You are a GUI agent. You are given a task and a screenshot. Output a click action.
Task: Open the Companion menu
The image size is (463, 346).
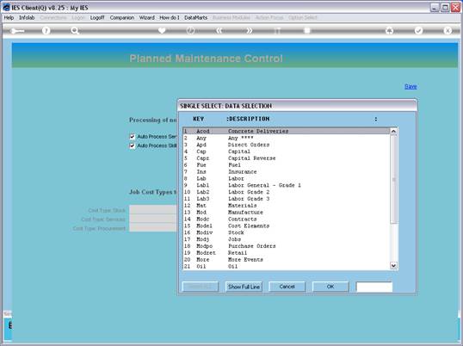click(x=122, y=18)
